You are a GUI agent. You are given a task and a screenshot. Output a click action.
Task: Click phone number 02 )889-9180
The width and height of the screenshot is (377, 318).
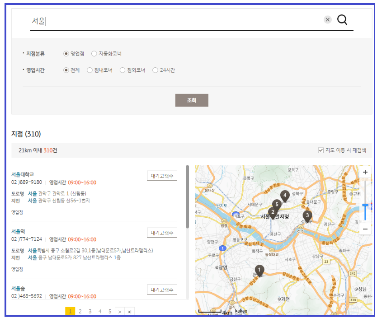tap(27, 182)
